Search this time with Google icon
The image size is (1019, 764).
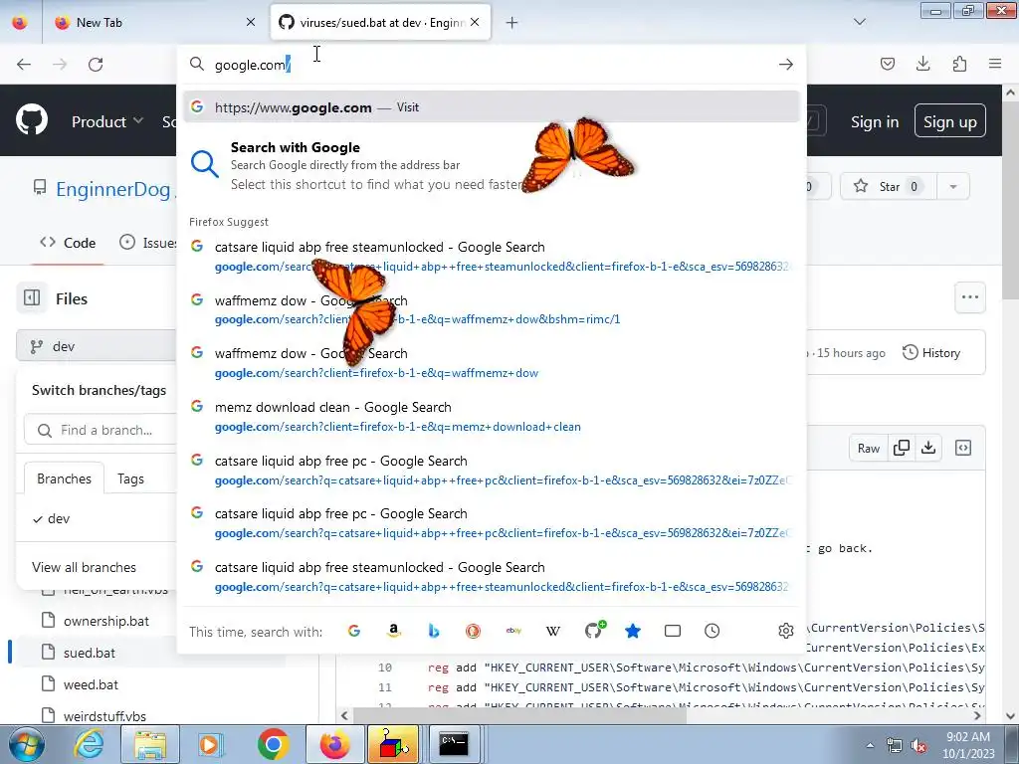(x=354, y=631)
